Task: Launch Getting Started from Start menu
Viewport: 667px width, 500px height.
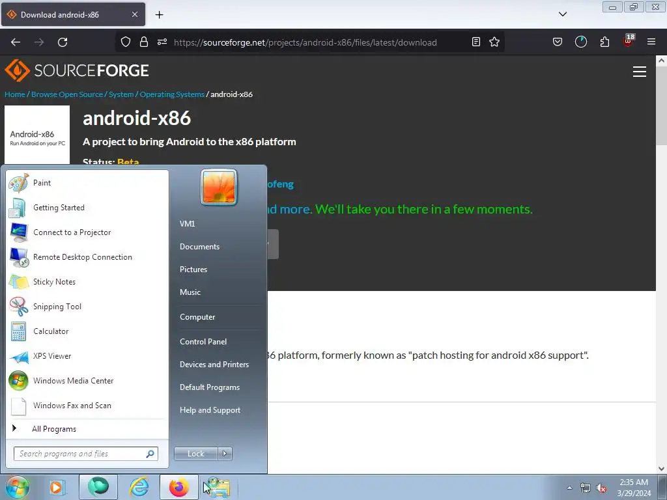Action: (87, 208)
